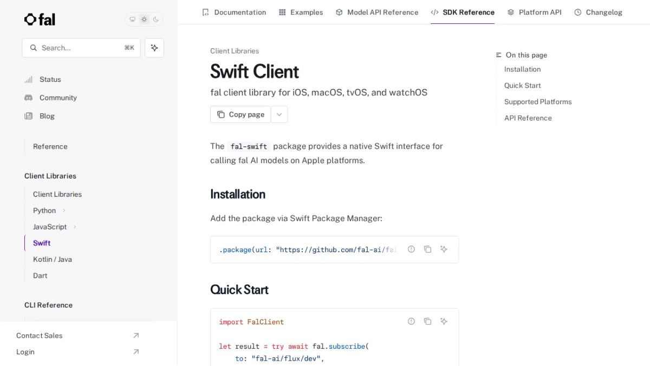Switch to system theme mode

click(x=132, y=20)
